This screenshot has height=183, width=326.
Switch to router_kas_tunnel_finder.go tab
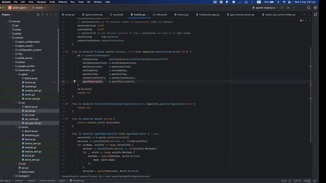click(279, 15)
